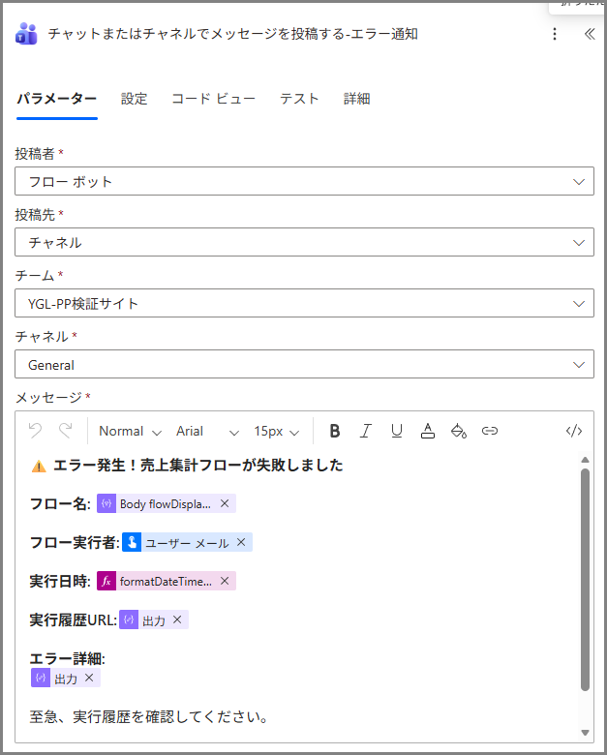This screenshot has height=755, width=607.
Task: Insert a hyperlink with the link icon
Action: tap(490, 431)
